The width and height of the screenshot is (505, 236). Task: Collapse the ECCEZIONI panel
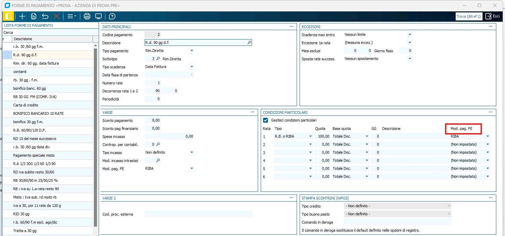pyautogui.click(x=491, y=26)
